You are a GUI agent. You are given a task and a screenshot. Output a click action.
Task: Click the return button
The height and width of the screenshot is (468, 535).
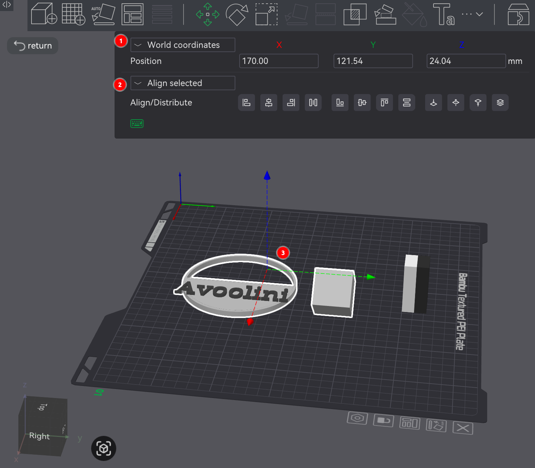33,46
